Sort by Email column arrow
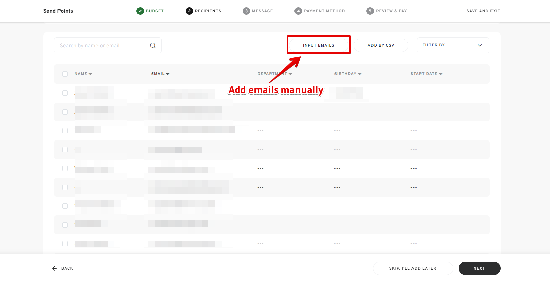Image resolution: width=550 pixels, height=281 pixels. tap(168, 74)
